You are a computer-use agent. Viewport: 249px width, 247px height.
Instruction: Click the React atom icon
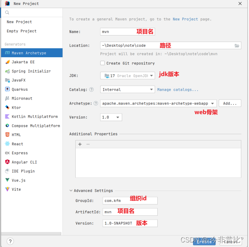click(7, 144)
